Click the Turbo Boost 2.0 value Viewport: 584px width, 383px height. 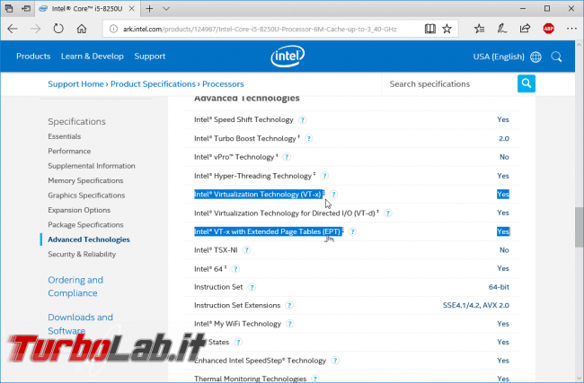pos(504,139)
